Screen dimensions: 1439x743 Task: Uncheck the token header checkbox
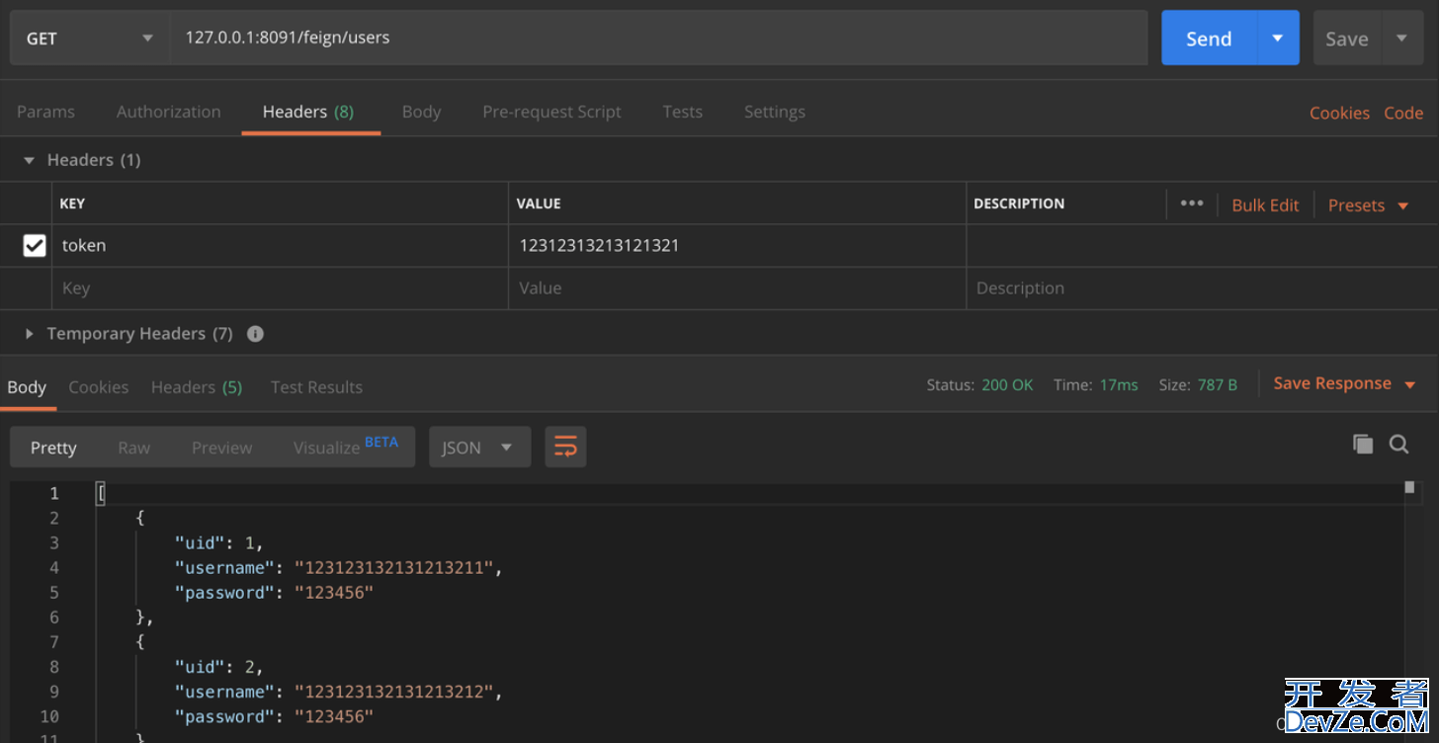35,245
